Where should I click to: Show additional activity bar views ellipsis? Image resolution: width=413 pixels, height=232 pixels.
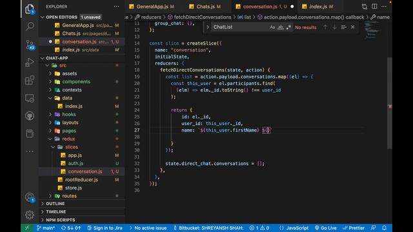(x=30, y=151)
